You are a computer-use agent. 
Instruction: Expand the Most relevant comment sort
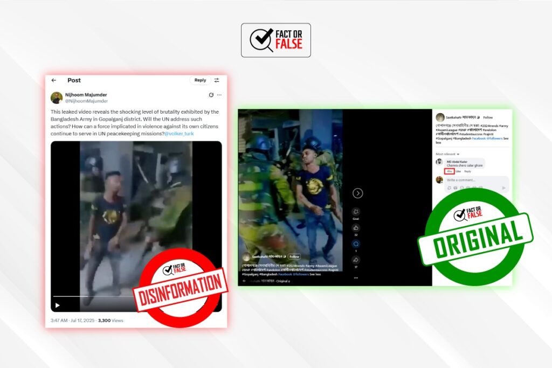[x=447, y=154]
